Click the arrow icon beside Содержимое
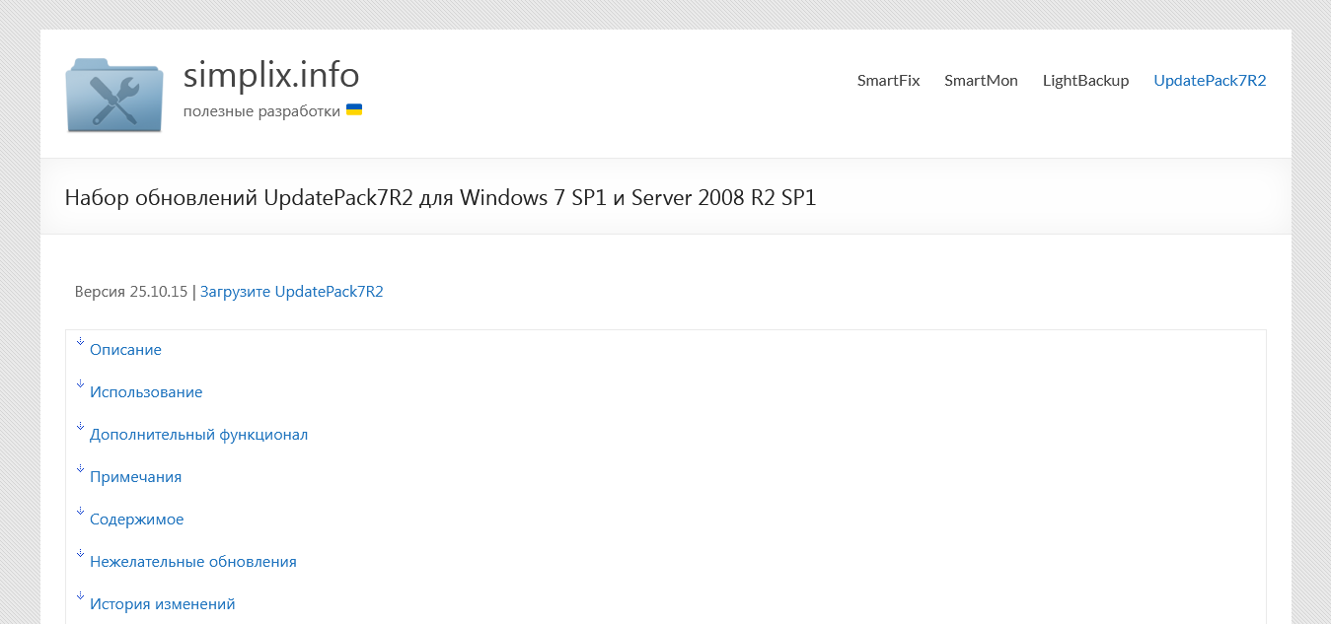 click(81, 511)
